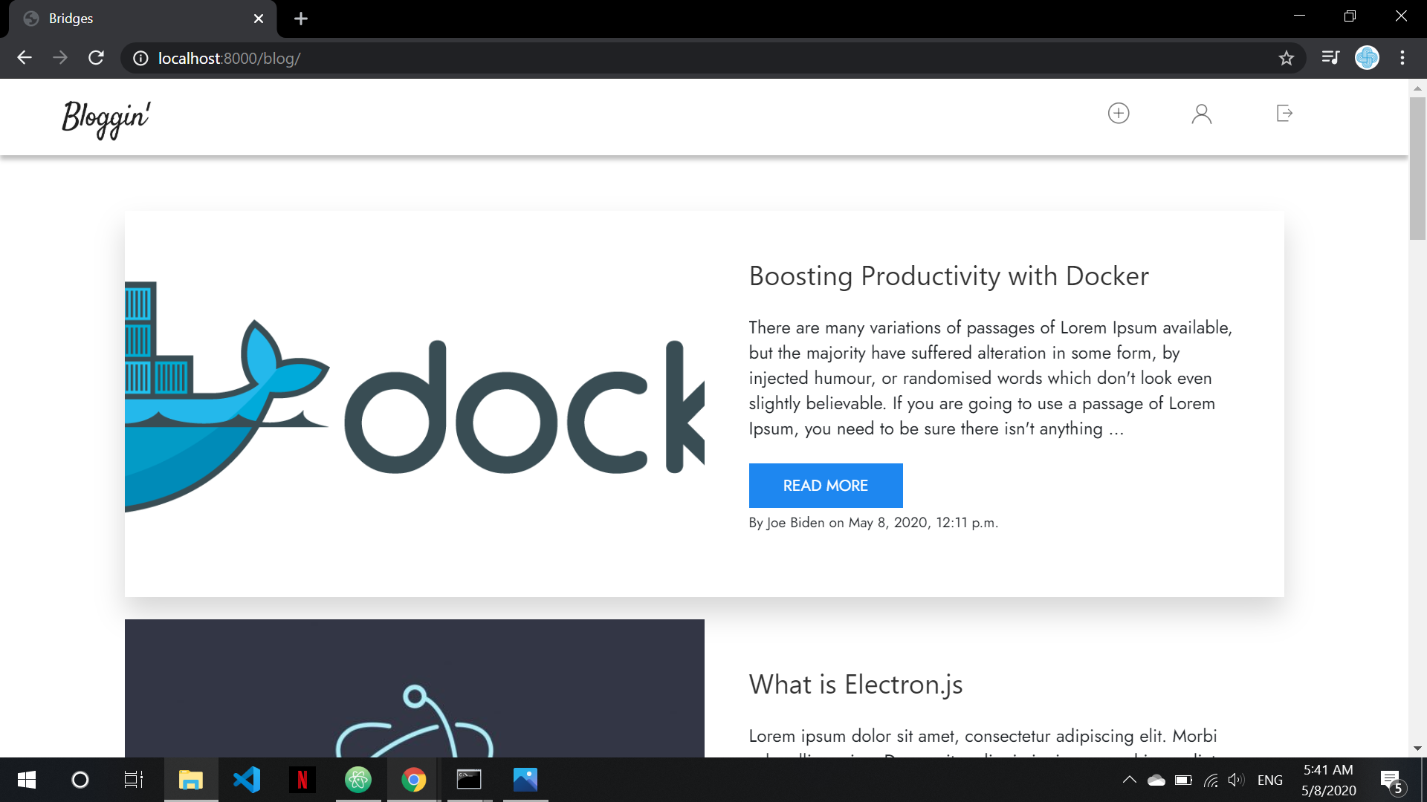1427x802 pixels.
Task: Go back to previous page
Action: click(25, 58)
